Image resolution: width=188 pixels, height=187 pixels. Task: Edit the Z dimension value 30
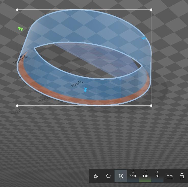tap(157, 176)
